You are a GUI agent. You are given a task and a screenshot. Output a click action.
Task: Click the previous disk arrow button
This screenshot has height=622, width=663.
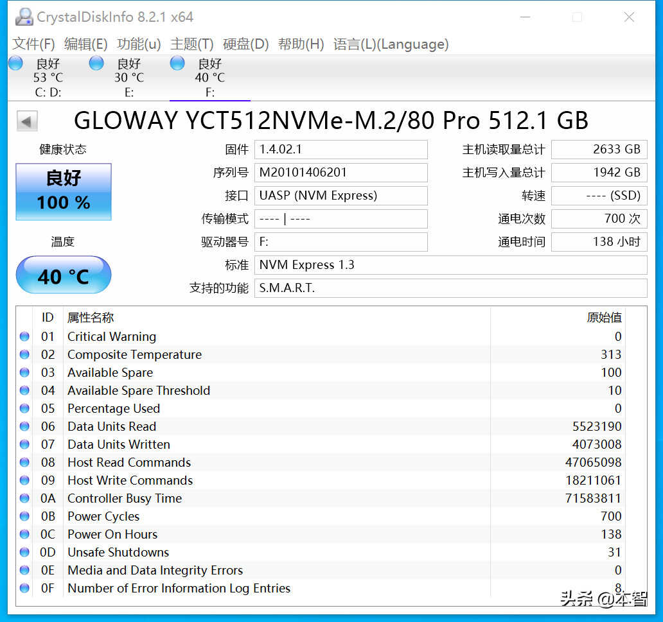point(27,121)
